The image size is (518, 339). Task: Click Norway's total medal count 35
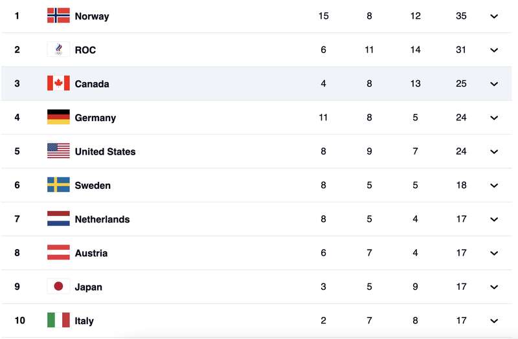pos(461,16)
